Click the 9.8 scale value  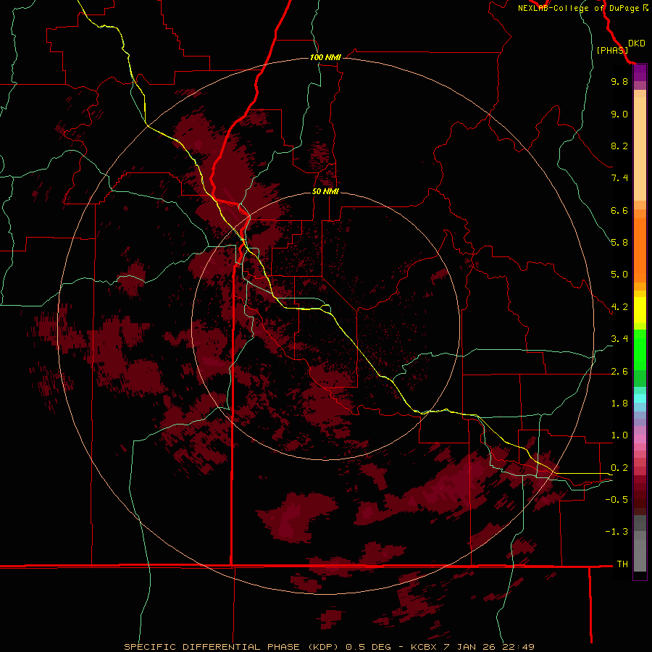619,81
